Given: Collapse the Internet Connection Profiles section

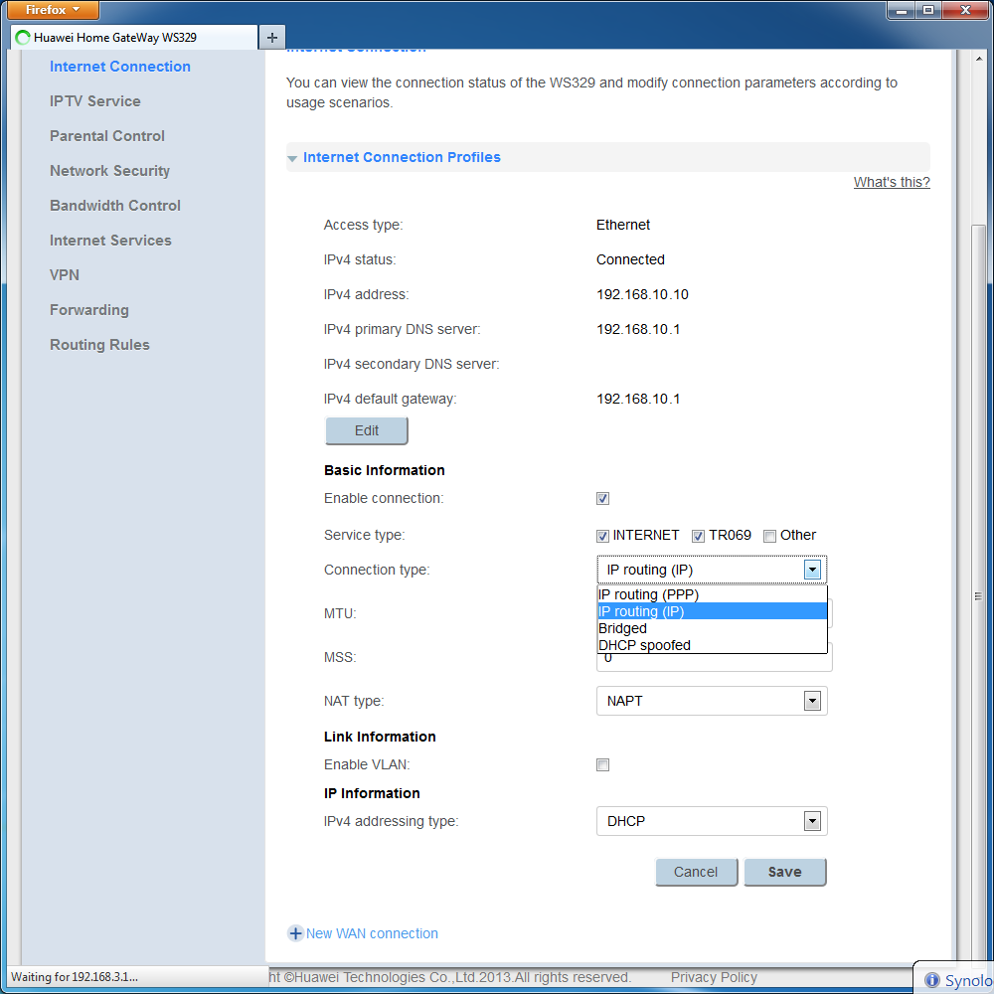Looking at the screenshot, I should 292,158.
